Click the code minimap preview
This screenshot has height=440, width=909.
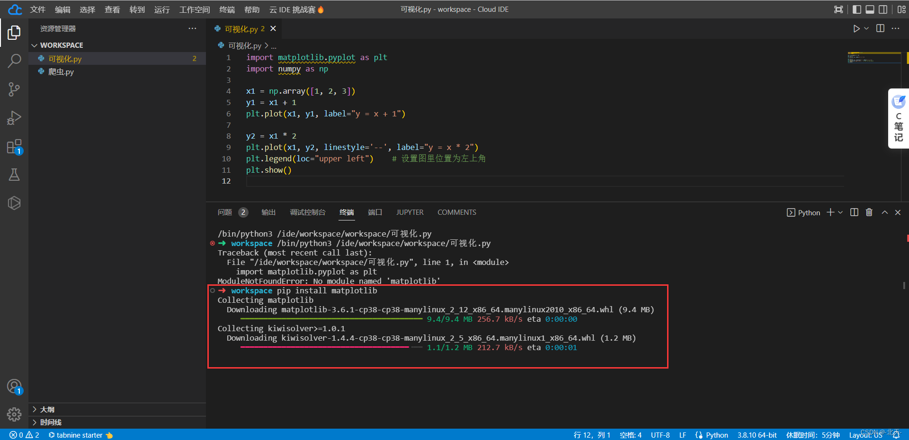(874, 58)
